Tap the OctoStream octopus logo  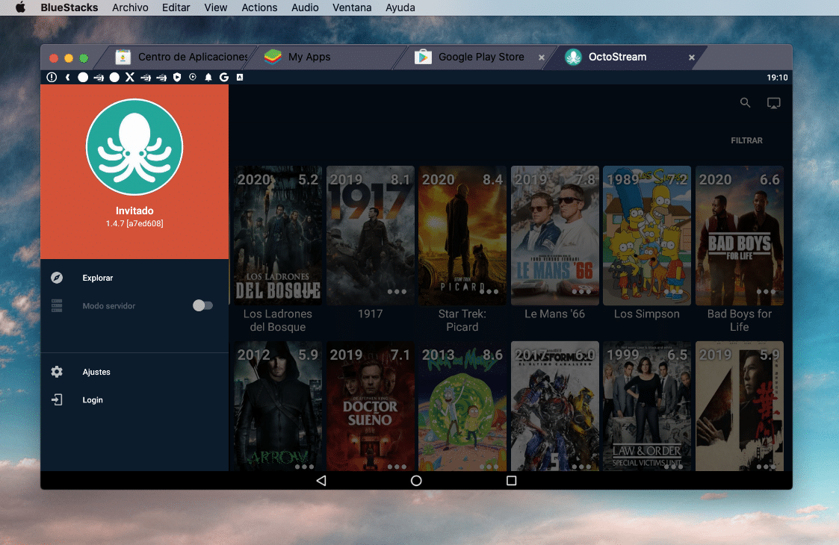[134, 146]
